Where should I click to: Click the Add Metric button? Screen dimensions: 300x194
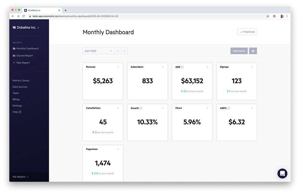[239, 51]
